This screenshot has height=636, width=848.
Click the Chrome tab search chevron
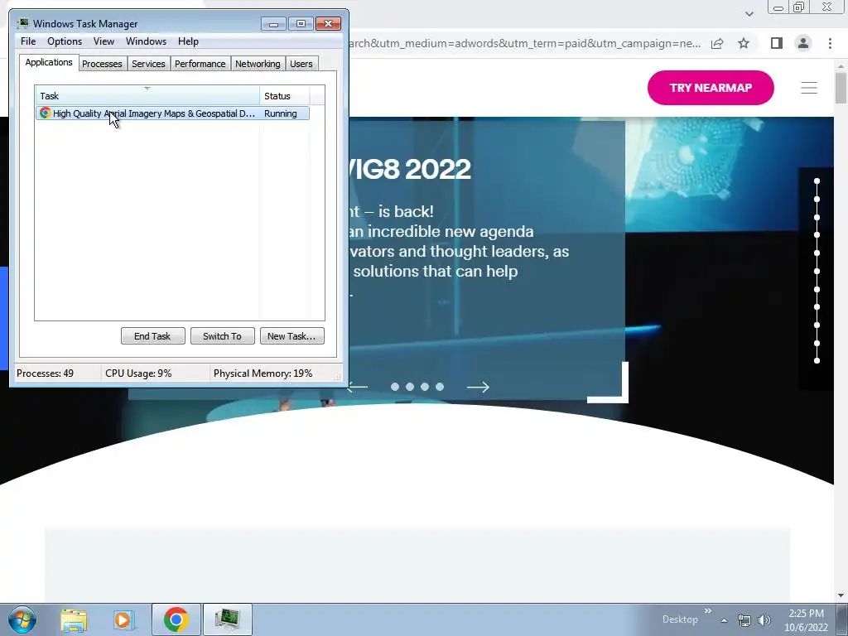(x=749, y=14)
